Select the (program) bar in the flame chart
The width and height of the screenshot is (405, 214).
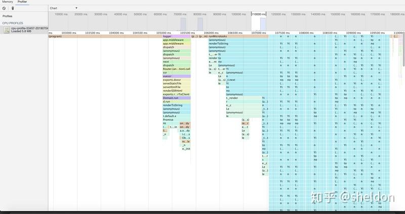tap(105, 37)
